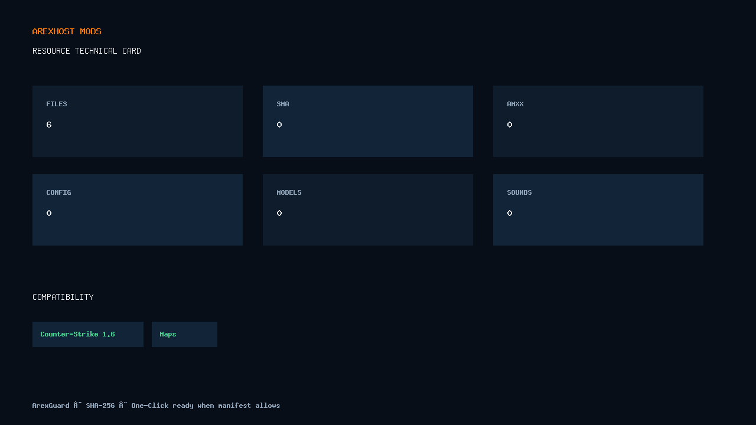
Task: Click the AREXHOST MODS title
Action: click(x=67, y=31)
